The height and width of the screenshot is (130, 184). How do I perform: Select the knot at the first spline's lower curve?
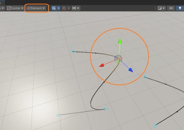(x=106, y=109)
